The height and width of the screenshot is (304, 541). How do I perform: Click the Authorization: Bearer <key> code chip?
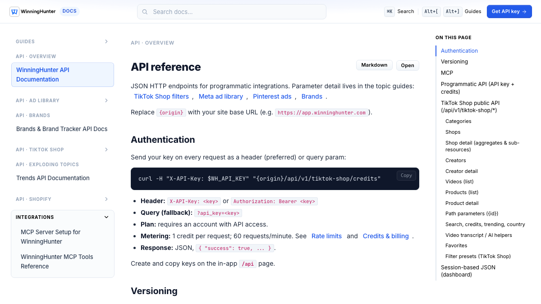(x=274, y=201)
